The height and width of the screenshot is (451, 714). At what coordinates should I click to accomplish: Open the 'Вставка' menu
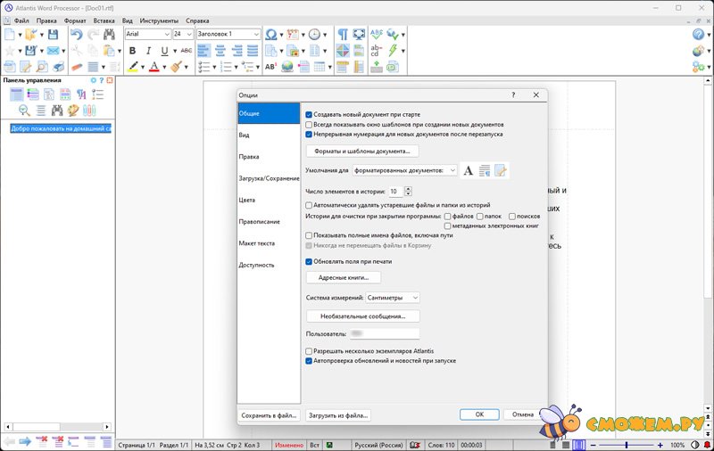point(104,20)
